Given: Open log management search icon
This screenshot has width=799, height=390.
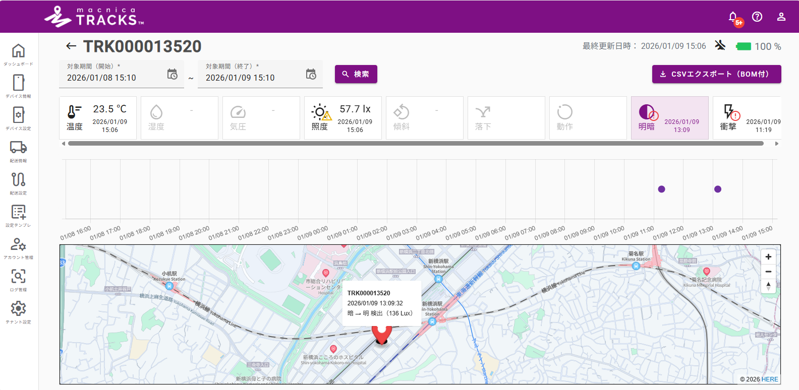Looking at the screenshot, I should tap(18, 277).
